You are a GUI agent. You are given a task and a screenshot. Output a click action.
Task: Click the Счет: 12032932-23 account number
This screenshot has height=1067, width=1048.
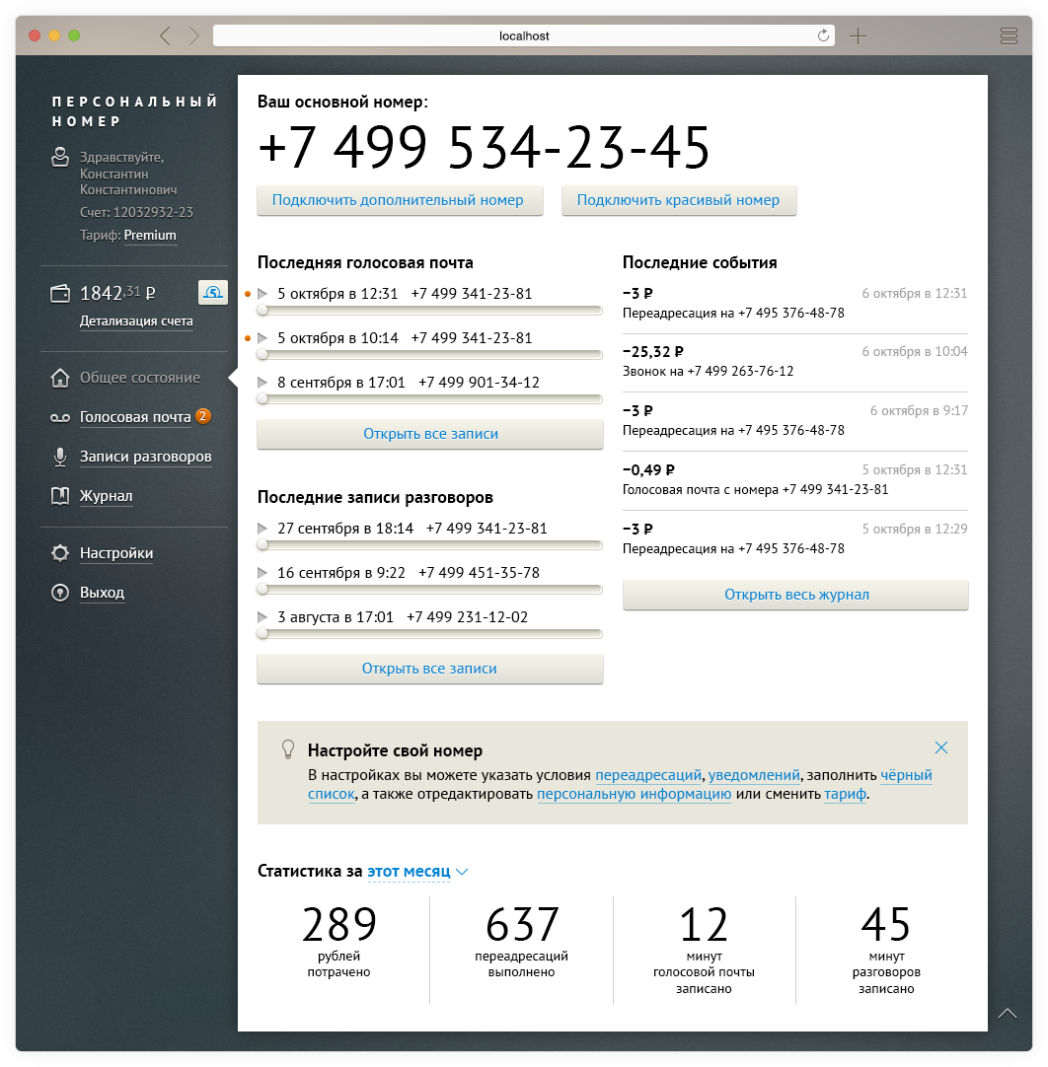[136, 212]
